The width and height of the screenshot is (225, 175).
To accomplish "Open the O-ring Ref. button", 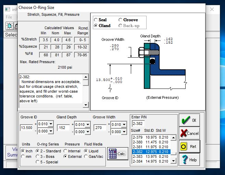I will pos(189,147).
